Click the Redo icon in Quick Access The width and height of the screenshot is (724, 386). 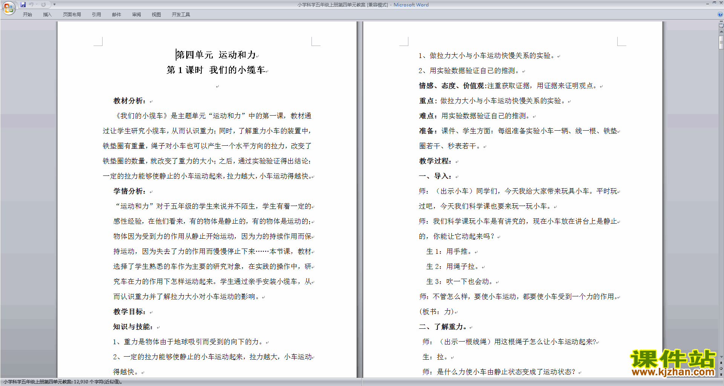coord(43,5)
